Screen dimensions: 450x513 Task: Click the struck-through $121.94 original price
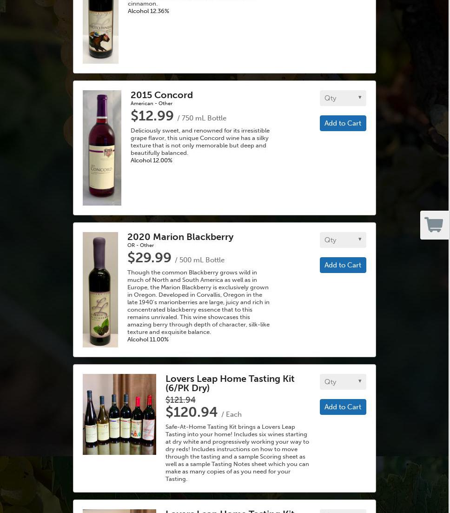coord(180,400)
